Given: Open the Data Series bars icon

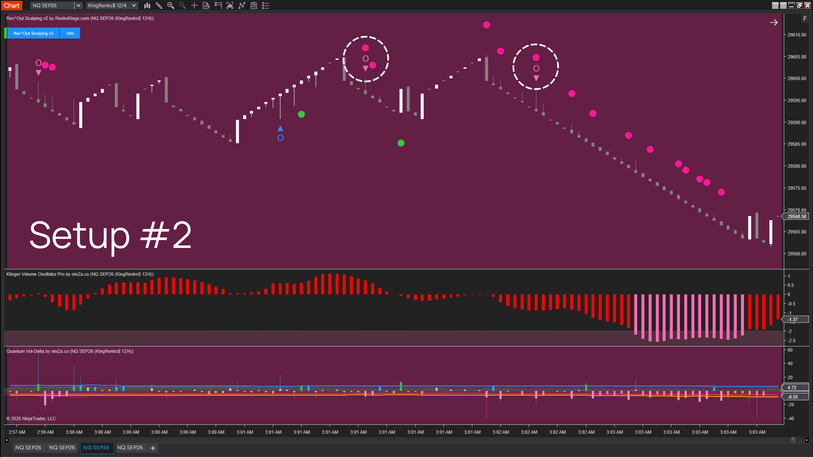Looking at the screenshot, I should pyautogui.click(x=230, y=6).
